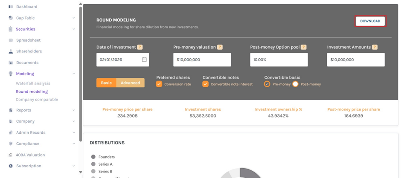Select the Post-money convertible basis radio
Viewport: 401px width, 178px height.
coord(295,84)
